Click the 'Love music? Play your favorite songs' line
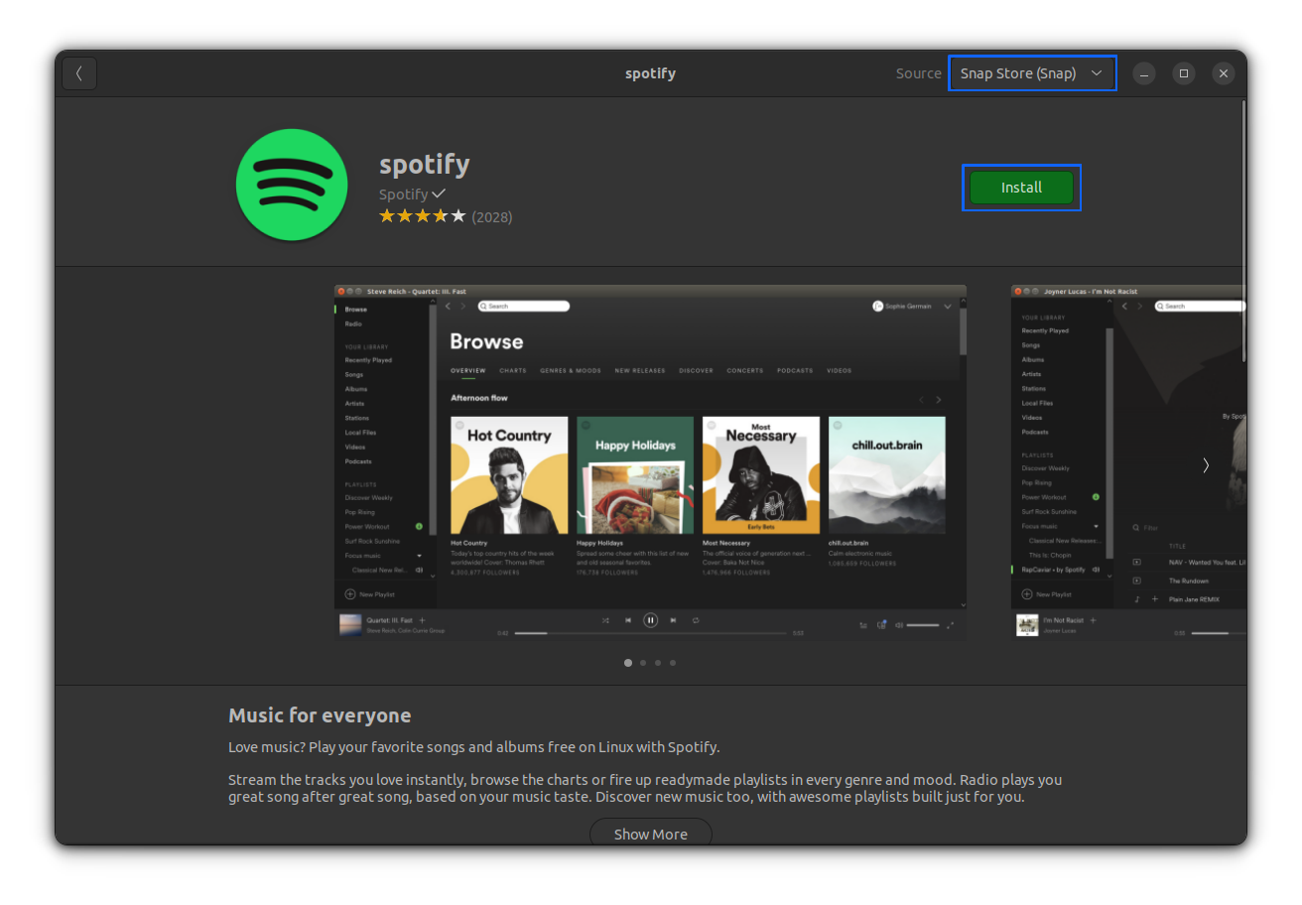The height and width of the screenshot is (905, 1302). pyautogui.click(x=474, y=747)
